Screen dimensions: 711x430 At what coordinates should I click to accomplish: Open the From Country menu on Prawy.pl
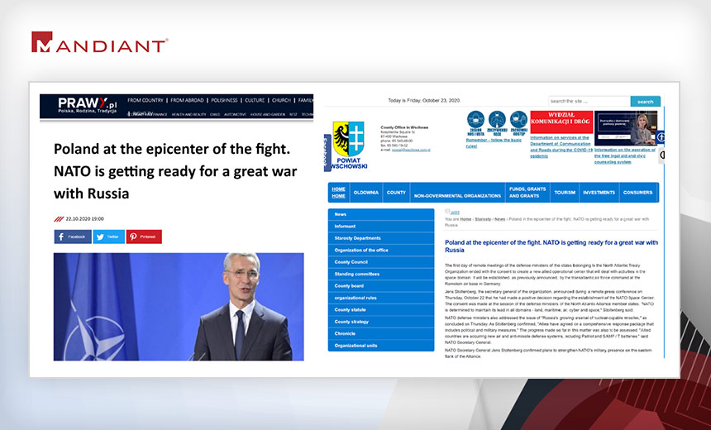click(x=146, y=100)
